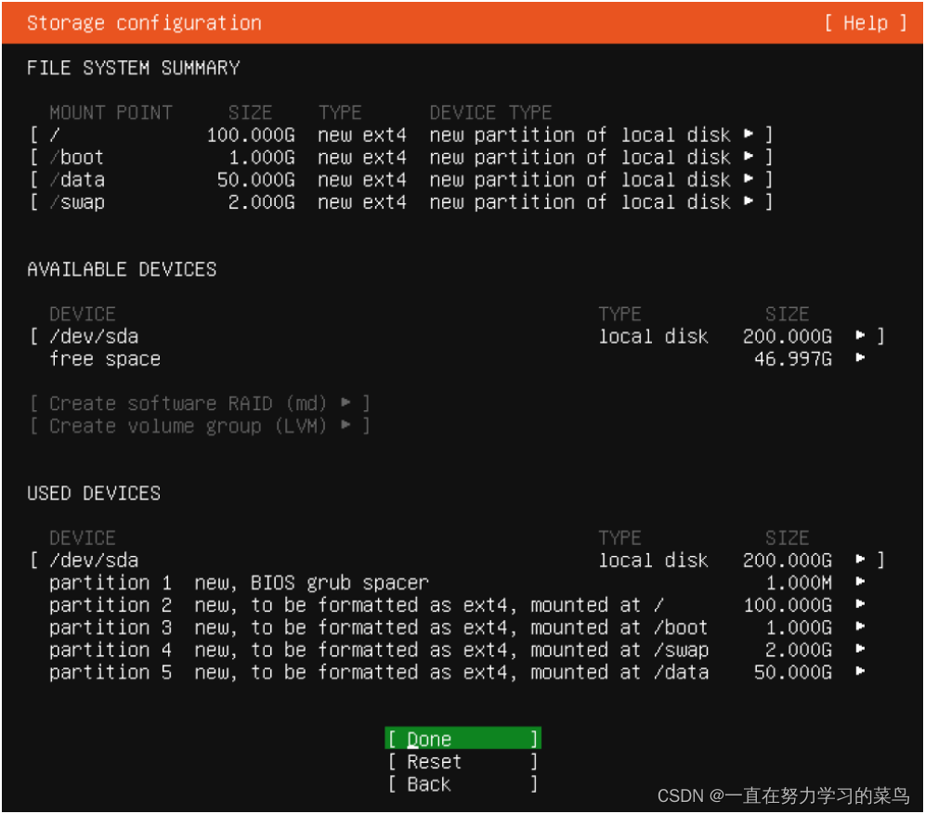Viewport: 925px width, 814px height.
Task: Expand arrow for partition 4 2.000G
Action: [x=860, y=649]
